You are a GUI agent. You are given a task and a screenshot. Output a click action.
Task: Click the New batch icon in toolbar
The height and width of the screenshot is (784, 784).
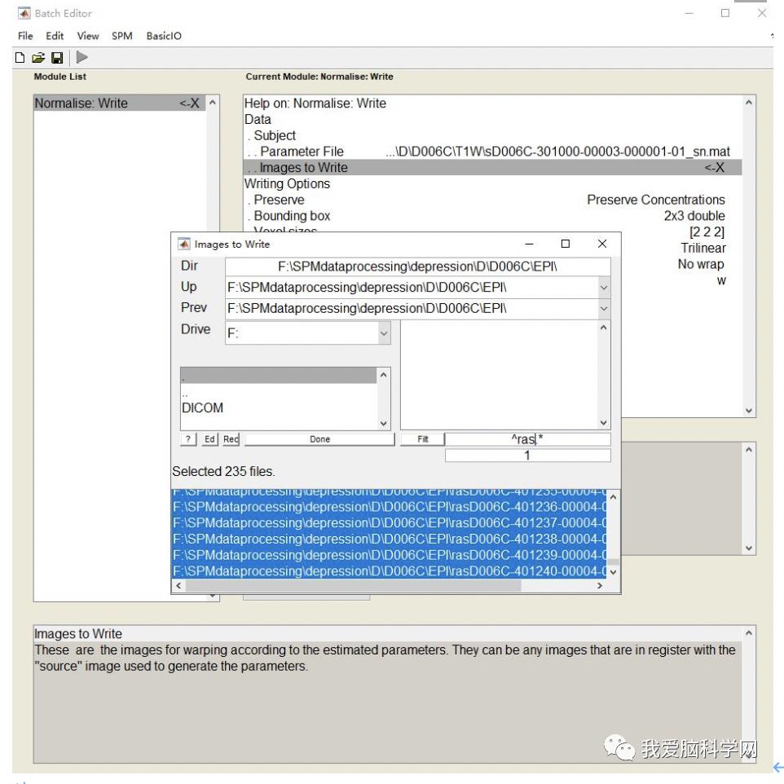coord(20,58)
